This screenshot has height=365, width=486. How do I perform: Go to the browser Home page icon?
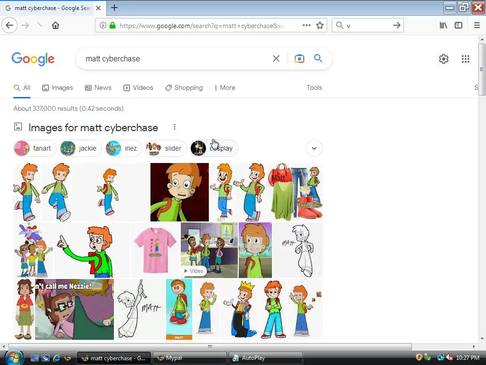[x=56, y=25]
